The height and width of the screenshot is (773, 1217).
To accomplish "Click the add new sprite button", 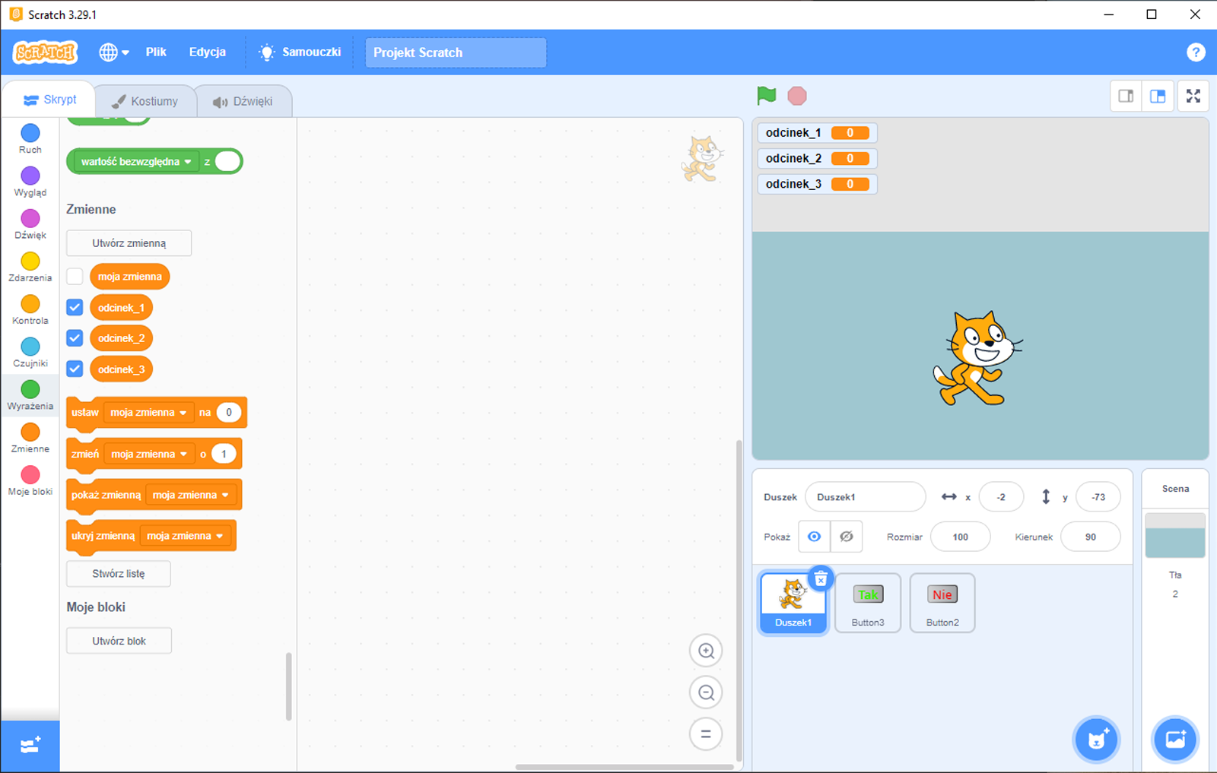I will point(1095,739).
